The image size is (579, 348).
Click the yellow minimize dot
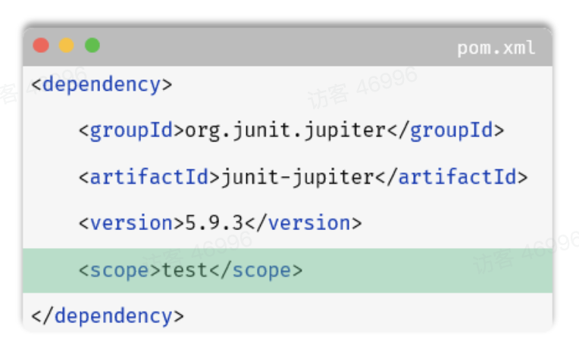pyautogui.click(x=67, y=45)
